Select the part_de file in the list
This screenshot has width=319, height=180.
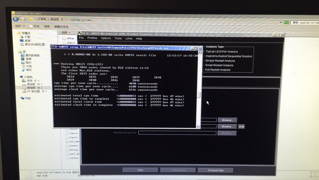point(72,154)
